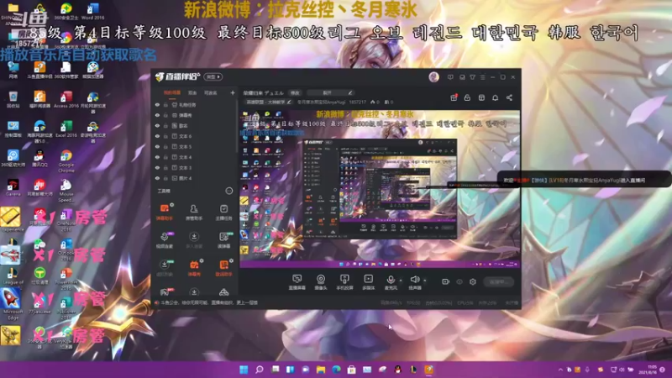This screenshot has height=378, width=672.
Task: Open the user avatar in title bar
Action: pyautogui.click(x=433, y=76)
